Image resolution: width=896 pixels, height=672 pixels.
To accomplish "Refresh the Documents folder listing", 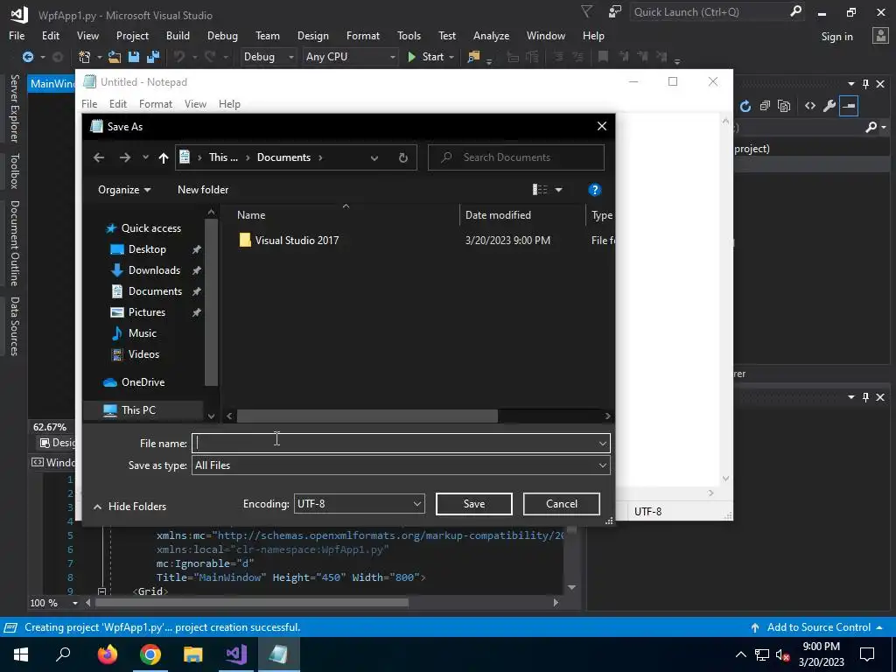I will pyautogui.click(x=402, y=157).
